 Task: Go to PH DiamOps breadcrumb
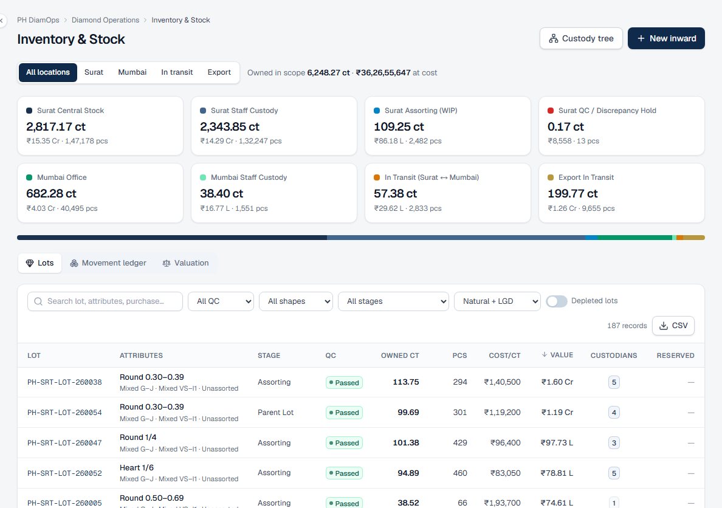pyautogui.click(x=38, y=20)
